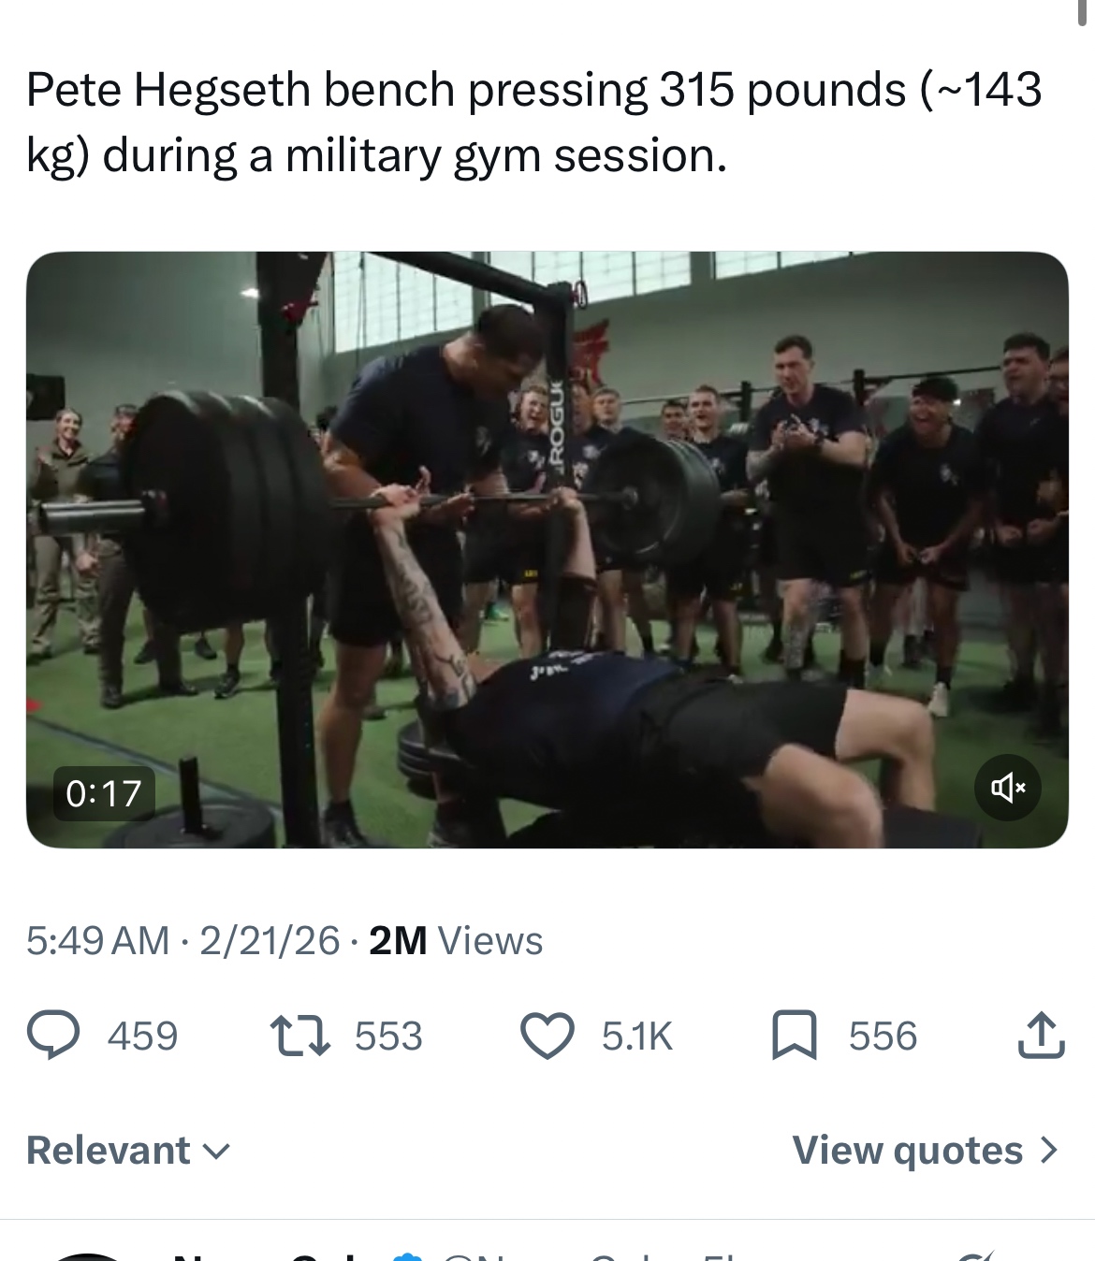
Task: Click the 5.1K likes count
Action: click(637, 1036)
